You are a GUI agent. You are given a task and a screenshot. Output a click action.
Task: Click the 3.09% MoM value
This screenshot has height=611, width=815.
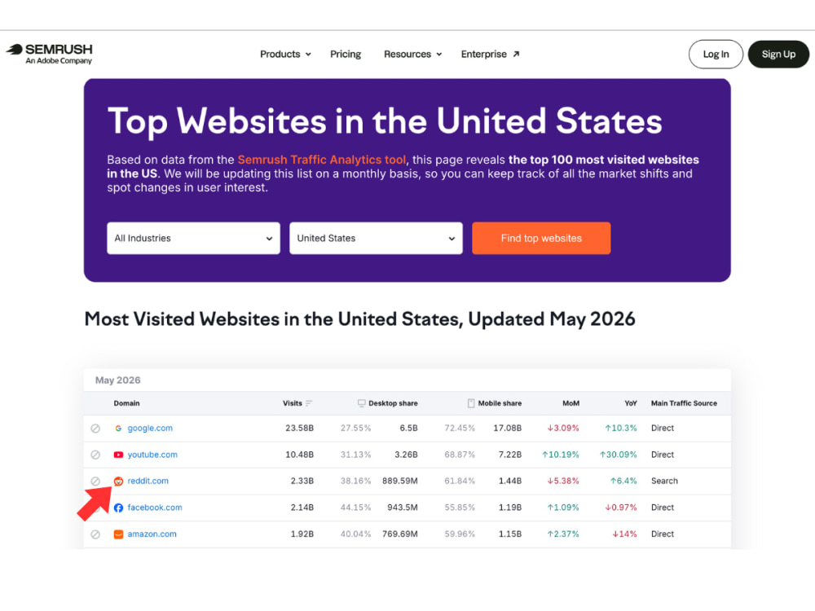[x=563, y=429]
